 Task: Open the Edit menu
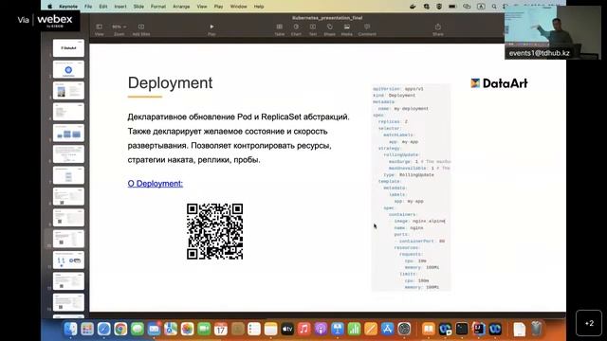(x=103, y=7)
